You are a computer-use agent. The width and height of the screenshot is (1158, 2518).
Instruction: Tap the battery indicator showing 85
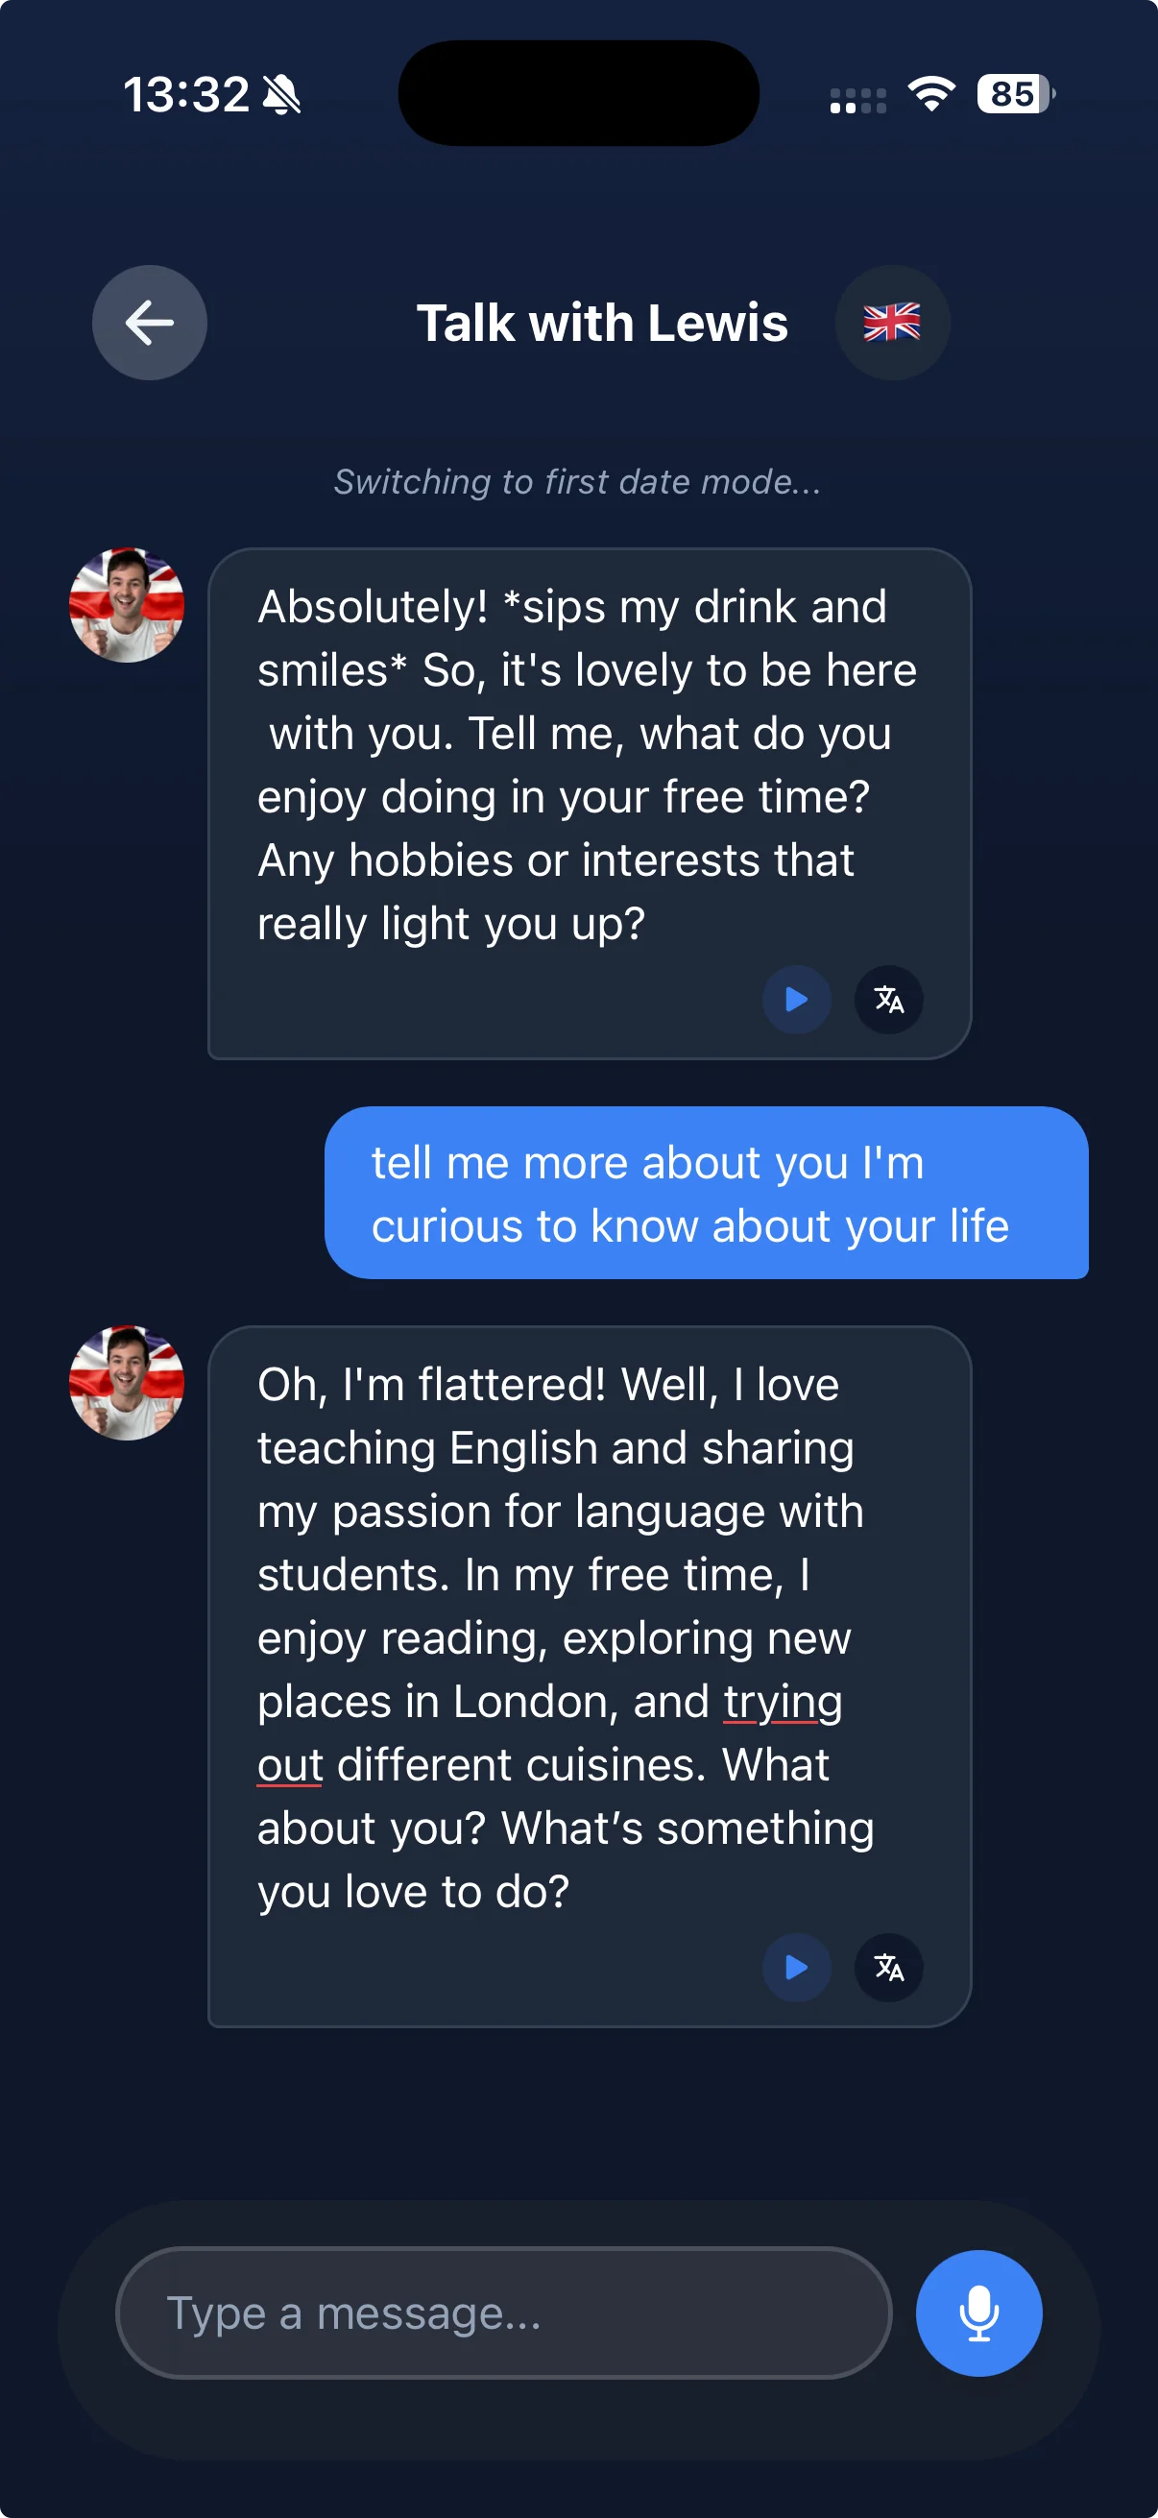click(1014, 95)
